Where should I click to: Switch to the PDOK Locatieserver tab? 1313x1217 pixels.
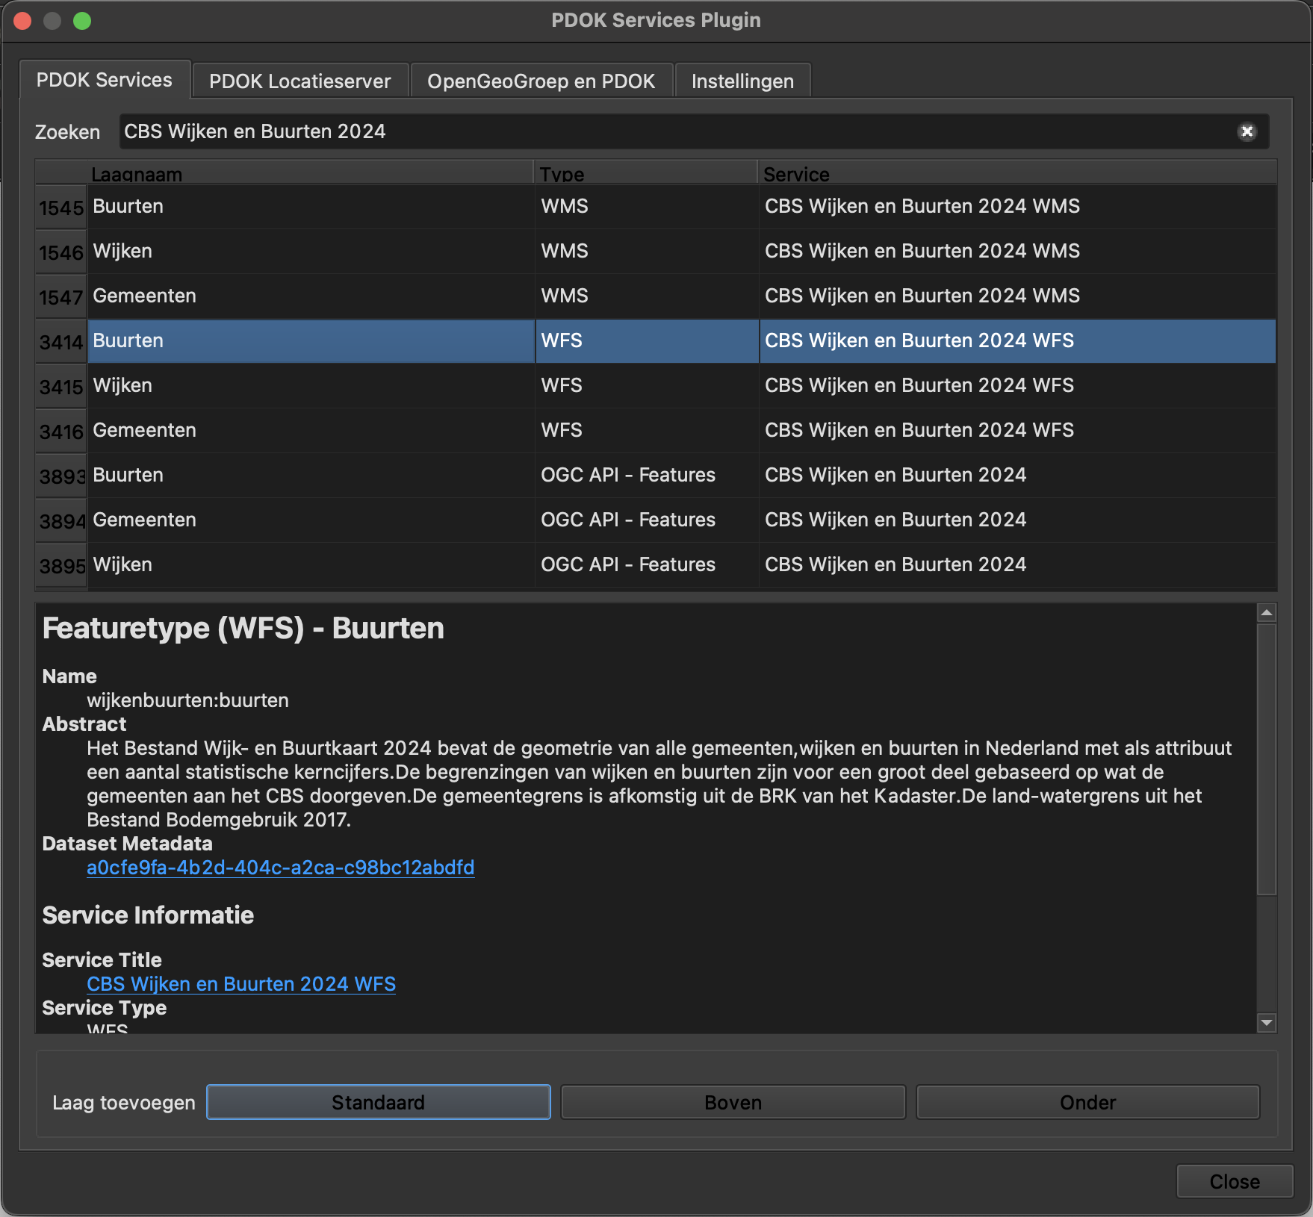[x=299, y=80]
